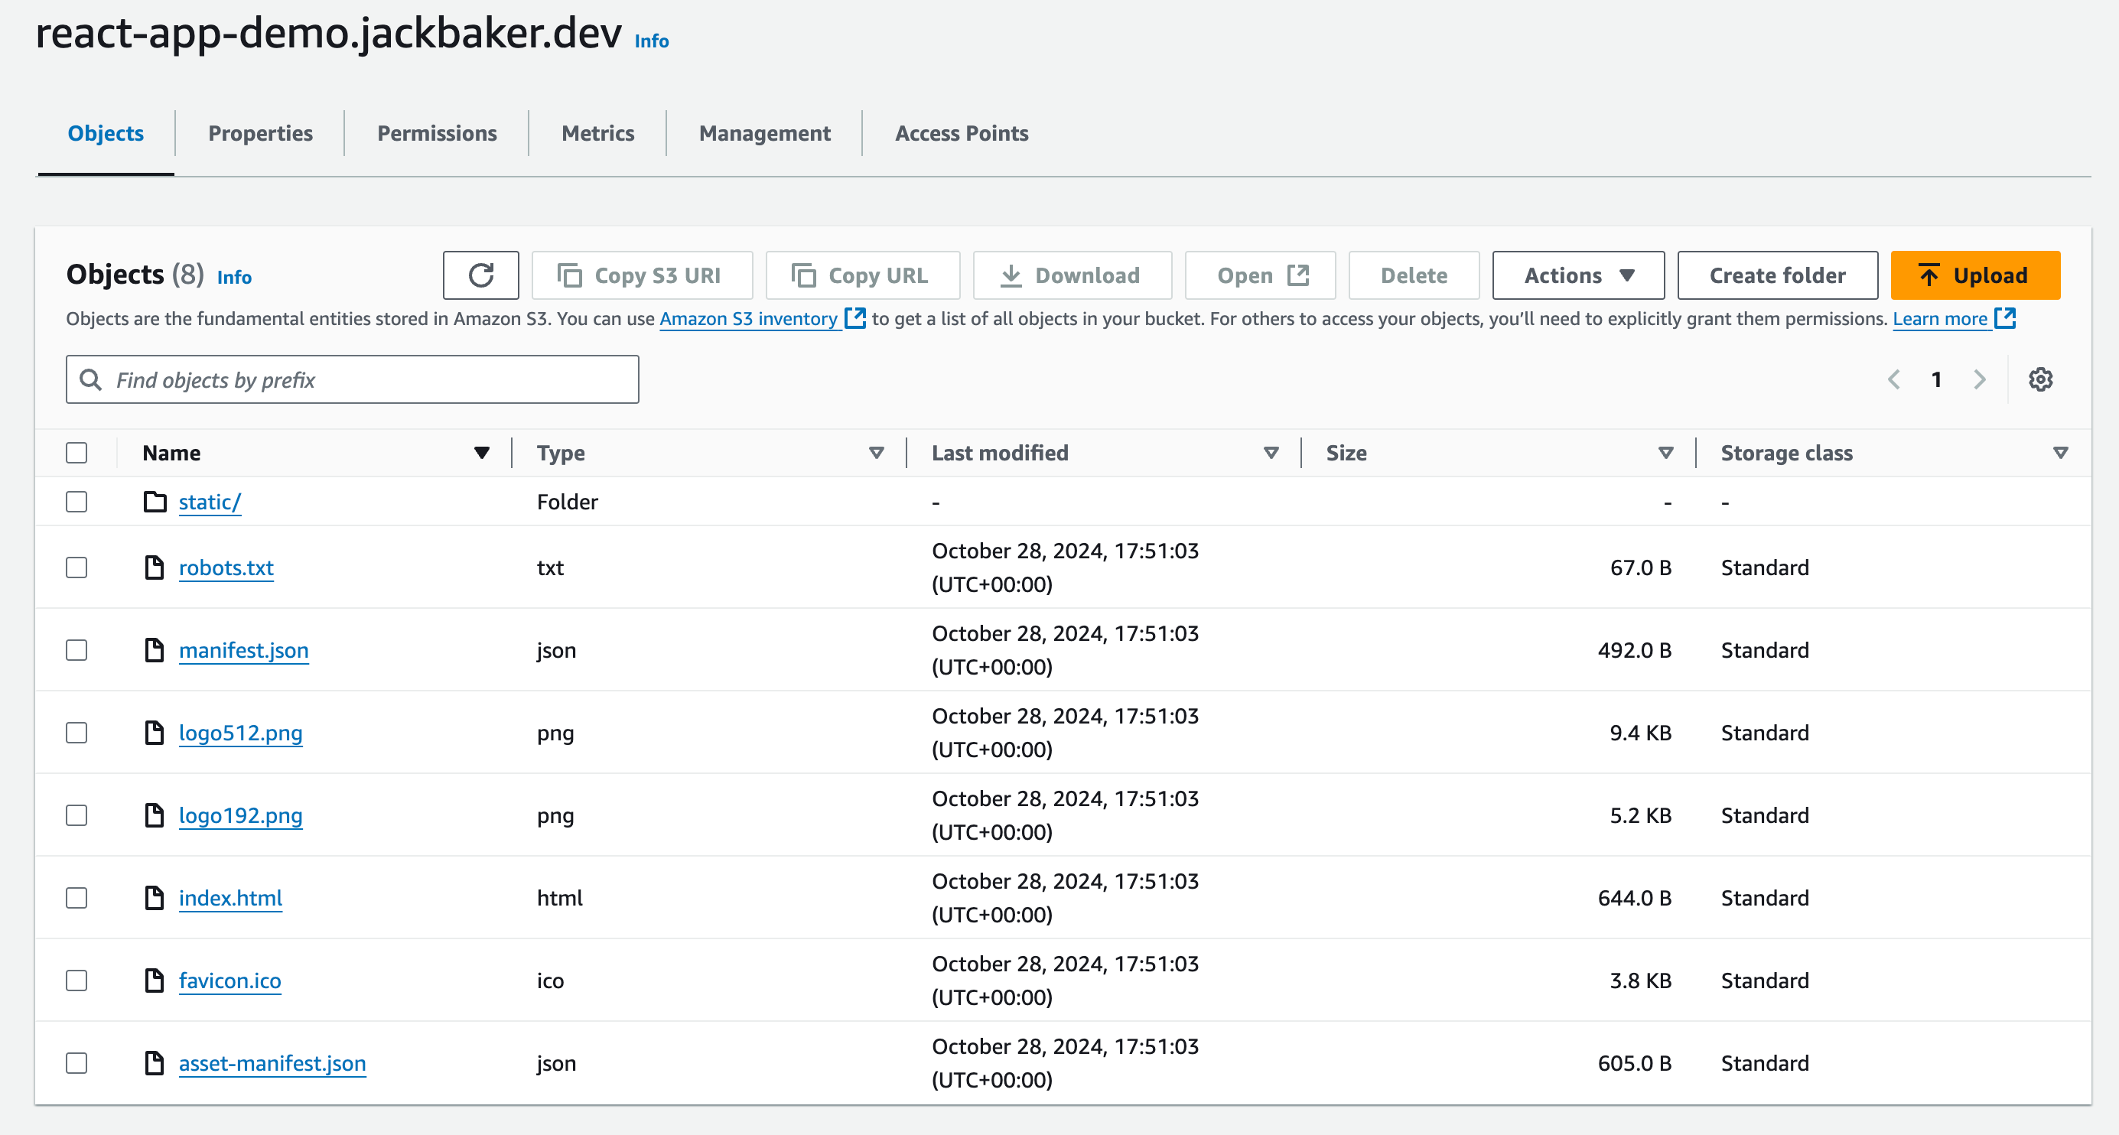Click the Find objects by prefix field
Screen dimensions: 2119x1135
coord(352,379)
